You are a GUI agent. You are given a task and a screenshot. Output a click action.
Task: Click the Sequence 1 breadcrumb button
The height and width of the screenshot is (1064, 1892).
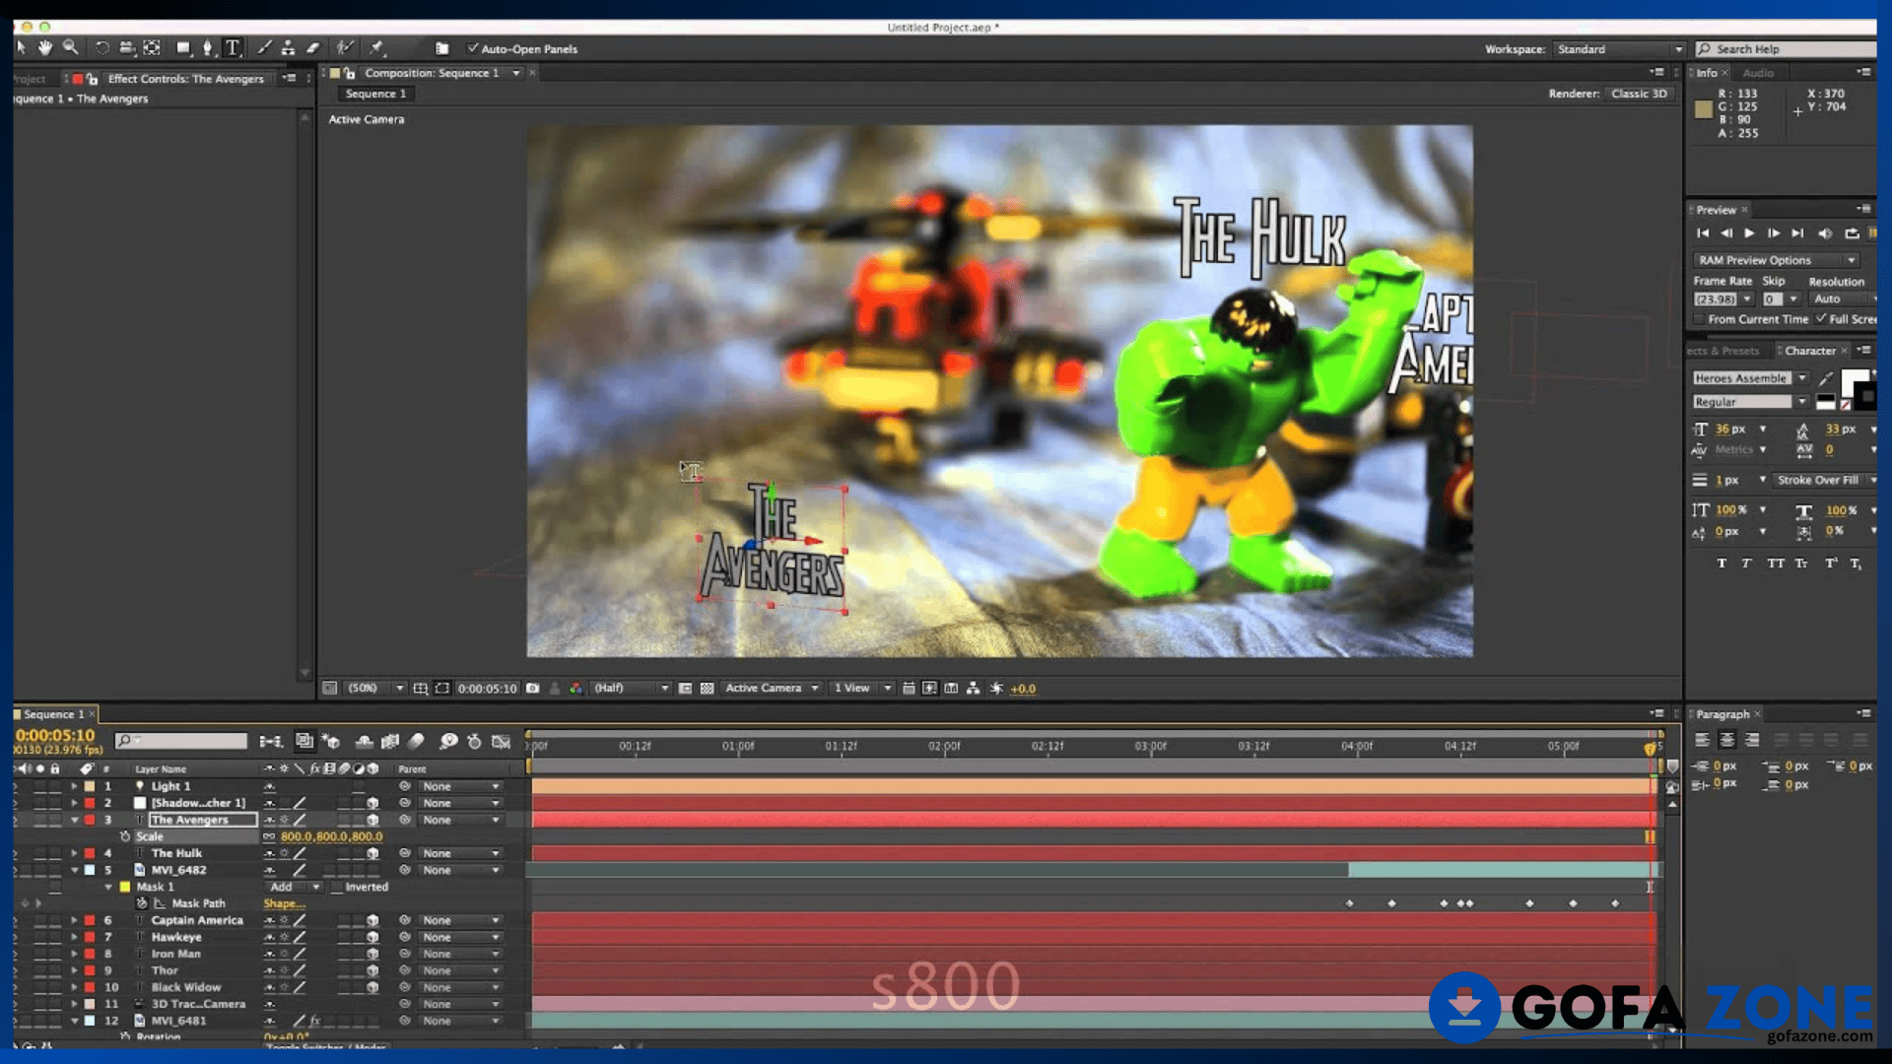click(375, 94)
